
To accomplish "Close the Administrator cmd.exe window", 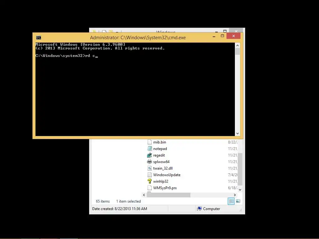I will tap(234, 36).
